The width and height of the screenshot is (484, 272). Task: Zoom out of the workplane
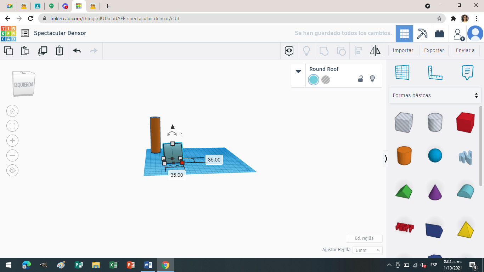tap(12, 155)
